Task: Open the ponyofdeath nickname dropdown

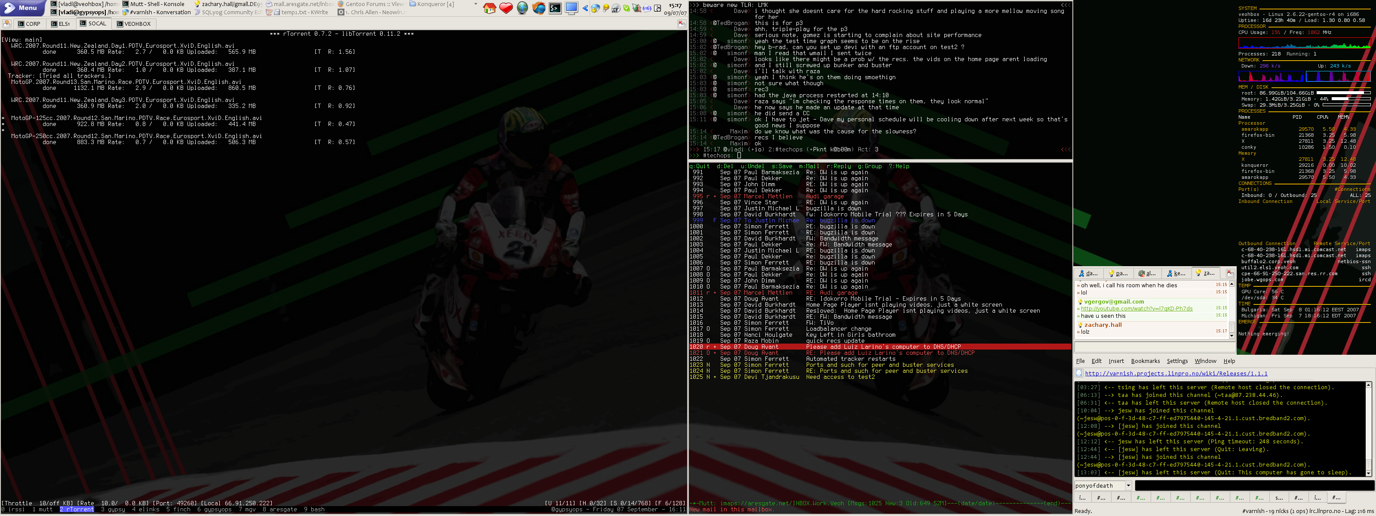Action: pos(1128,485)
